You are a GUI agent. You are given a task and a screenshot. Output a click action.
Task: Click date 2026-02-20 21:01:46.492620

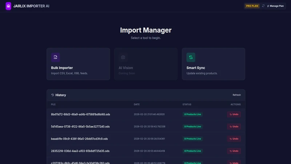click(x=149, y=114)
